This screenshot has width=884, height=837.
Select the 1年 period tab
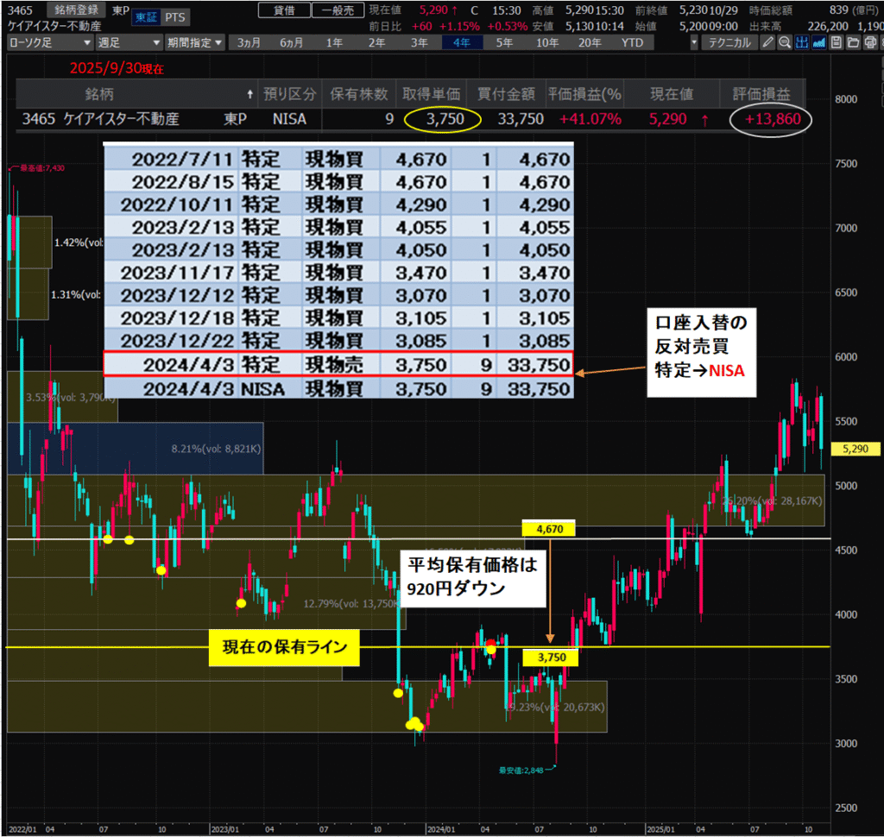click(333, 42)
